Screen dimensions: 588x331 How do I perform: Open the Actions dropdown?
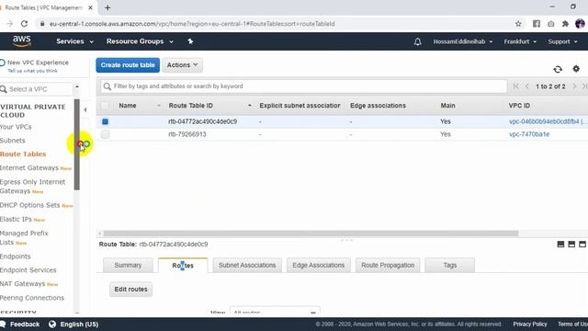coord(182,65)
